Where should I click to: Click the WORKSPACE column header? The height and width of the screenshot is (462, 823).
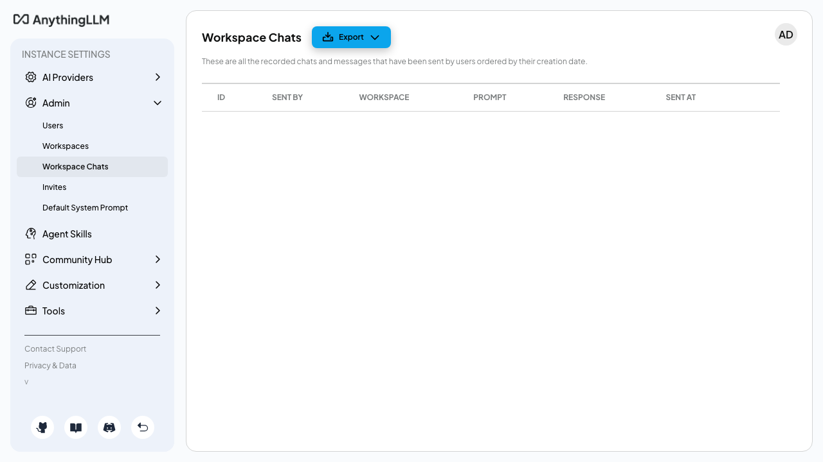(384, 98)
